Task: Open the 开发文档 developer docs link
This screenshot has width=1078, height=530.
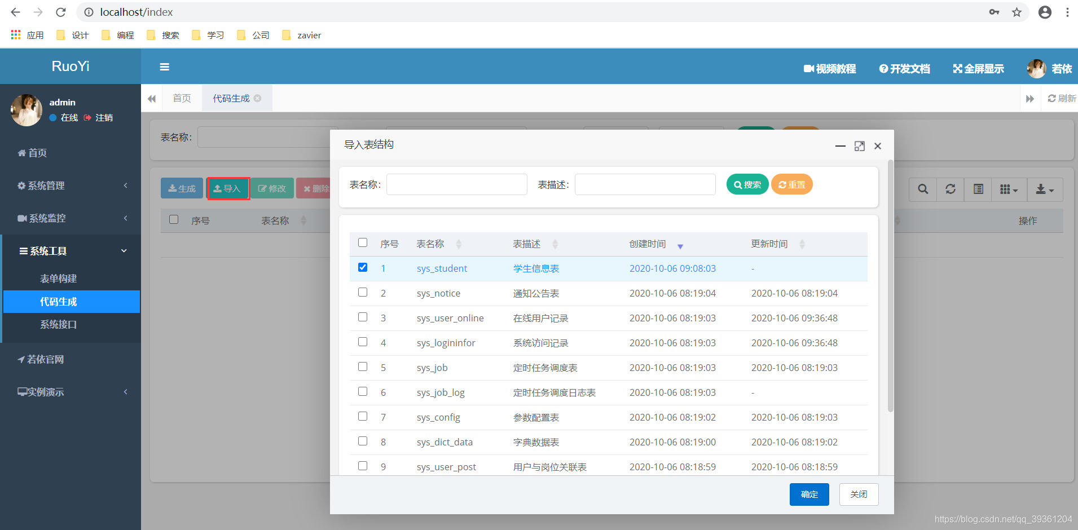Action: click(x=904, y=69)
